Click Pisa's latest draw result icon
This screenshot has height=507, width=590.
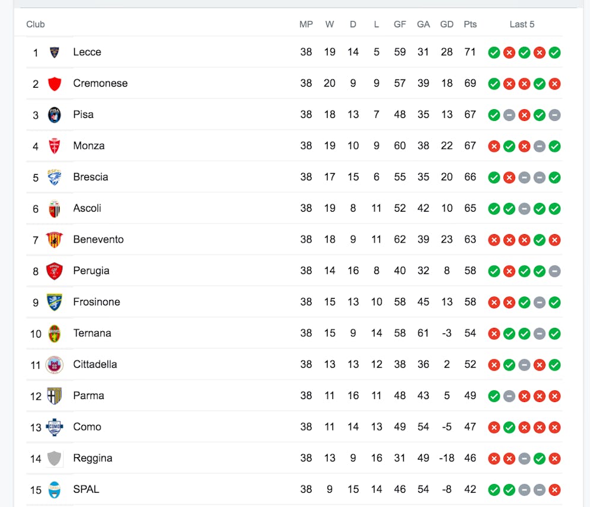coord(554,115)
